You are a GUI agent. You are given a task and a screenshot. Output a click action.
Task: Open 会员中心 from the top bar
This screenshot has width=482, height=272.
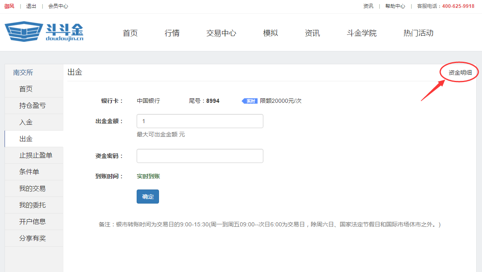(58, 6)
